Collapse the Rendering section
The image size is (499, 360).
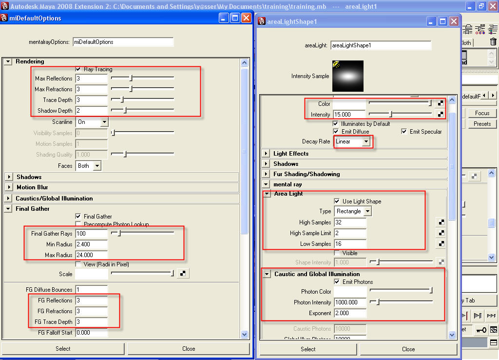[8, 61]
